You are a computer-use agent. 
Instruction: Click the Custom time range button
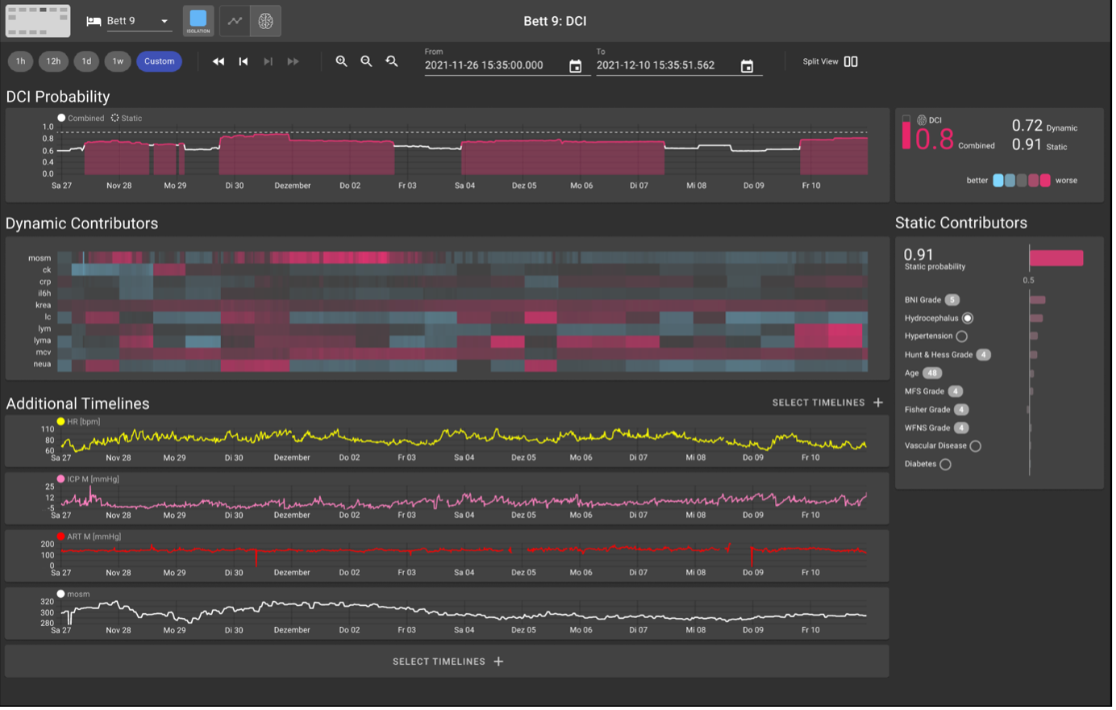159,61
